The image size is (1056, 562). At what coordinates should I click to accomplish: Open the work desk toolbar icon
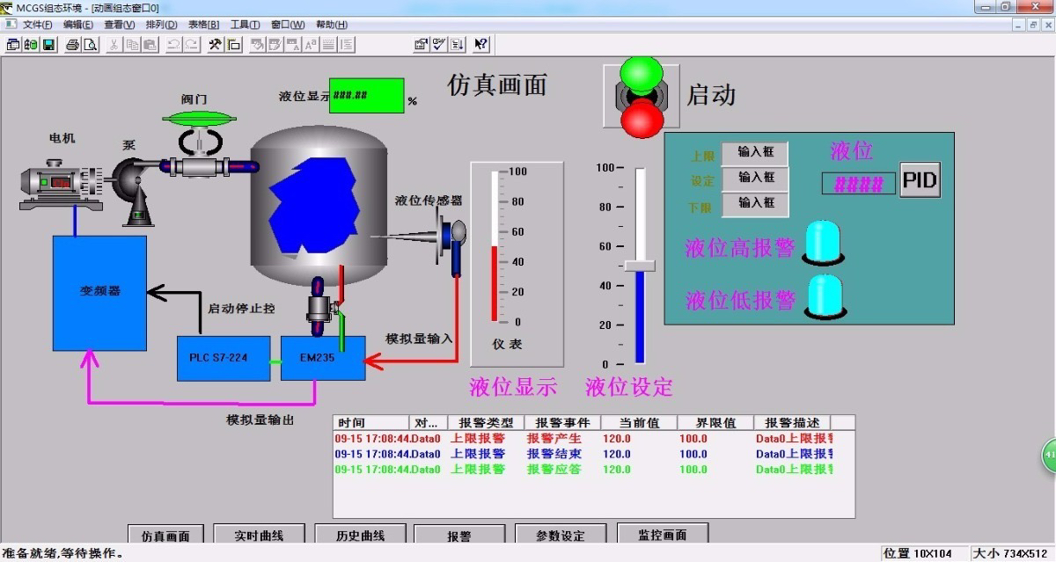pos(12,44)
